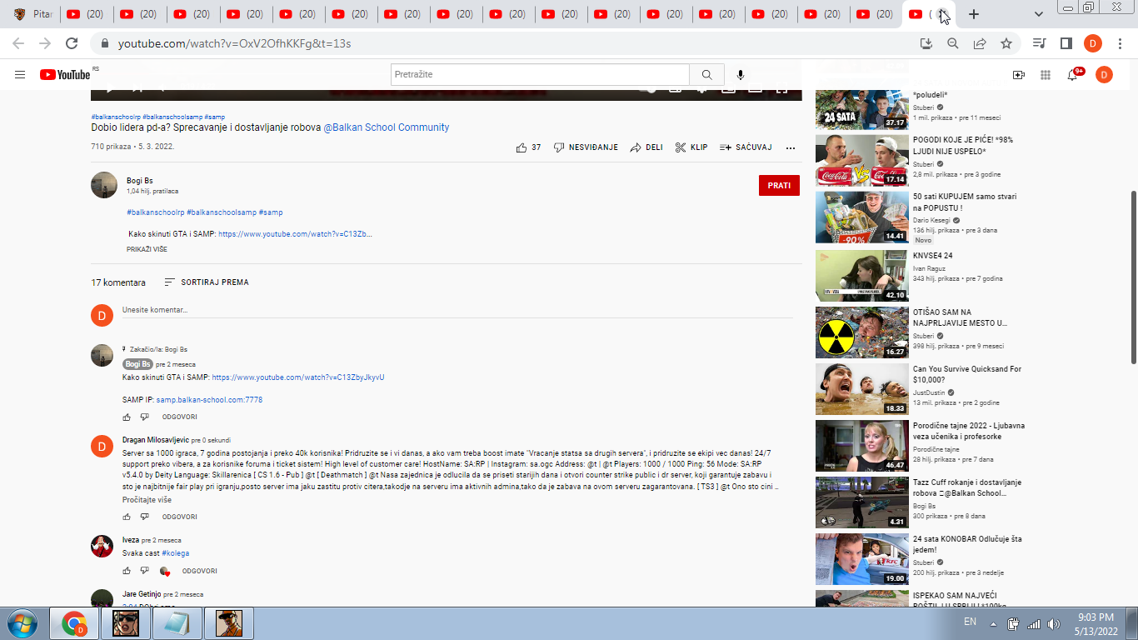This screenshot has width=1138, height=640.
Task: Open Porodične tajne 2022 video thumbnail
Action: point(861,446)
